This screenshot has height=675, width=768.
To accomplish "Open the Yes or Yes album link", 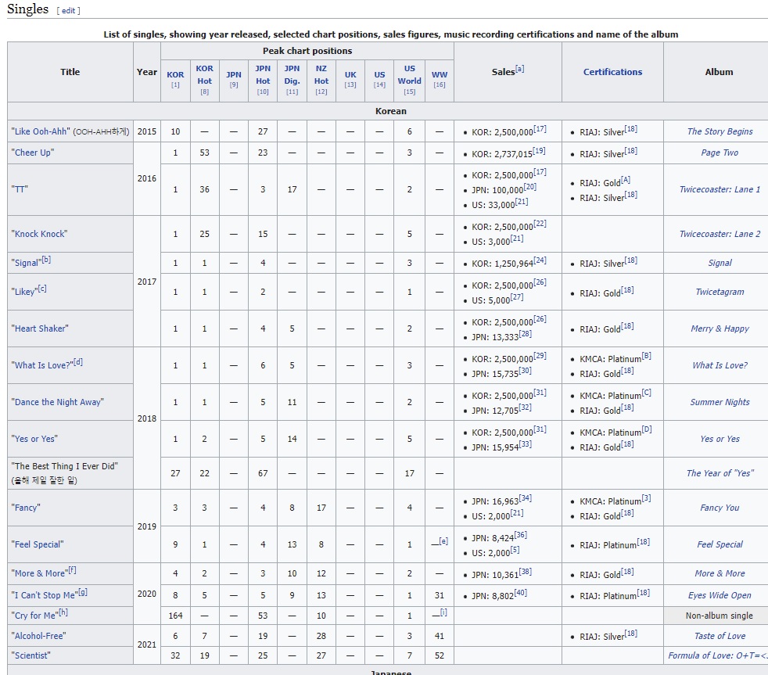I will pyautogui.click(x=720, y=439).
